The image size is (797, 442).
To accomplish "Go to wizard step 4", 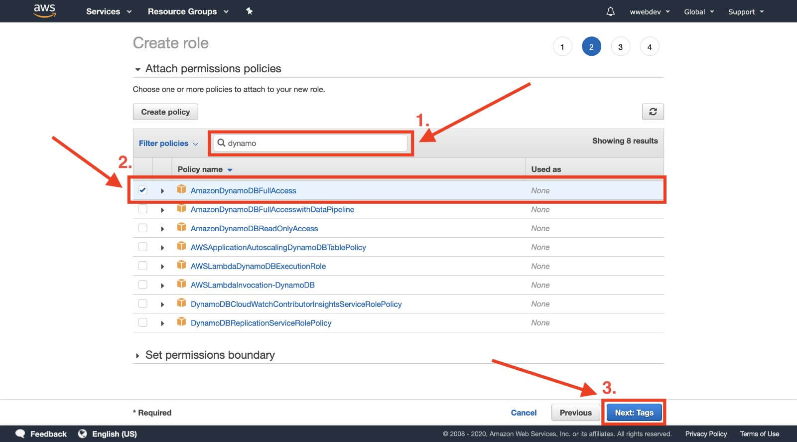I will 649,47.
